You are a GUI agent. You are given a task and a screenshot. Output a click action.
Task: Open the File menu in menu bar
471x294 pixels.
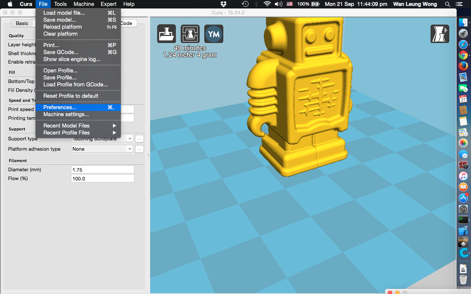[43, 4]
